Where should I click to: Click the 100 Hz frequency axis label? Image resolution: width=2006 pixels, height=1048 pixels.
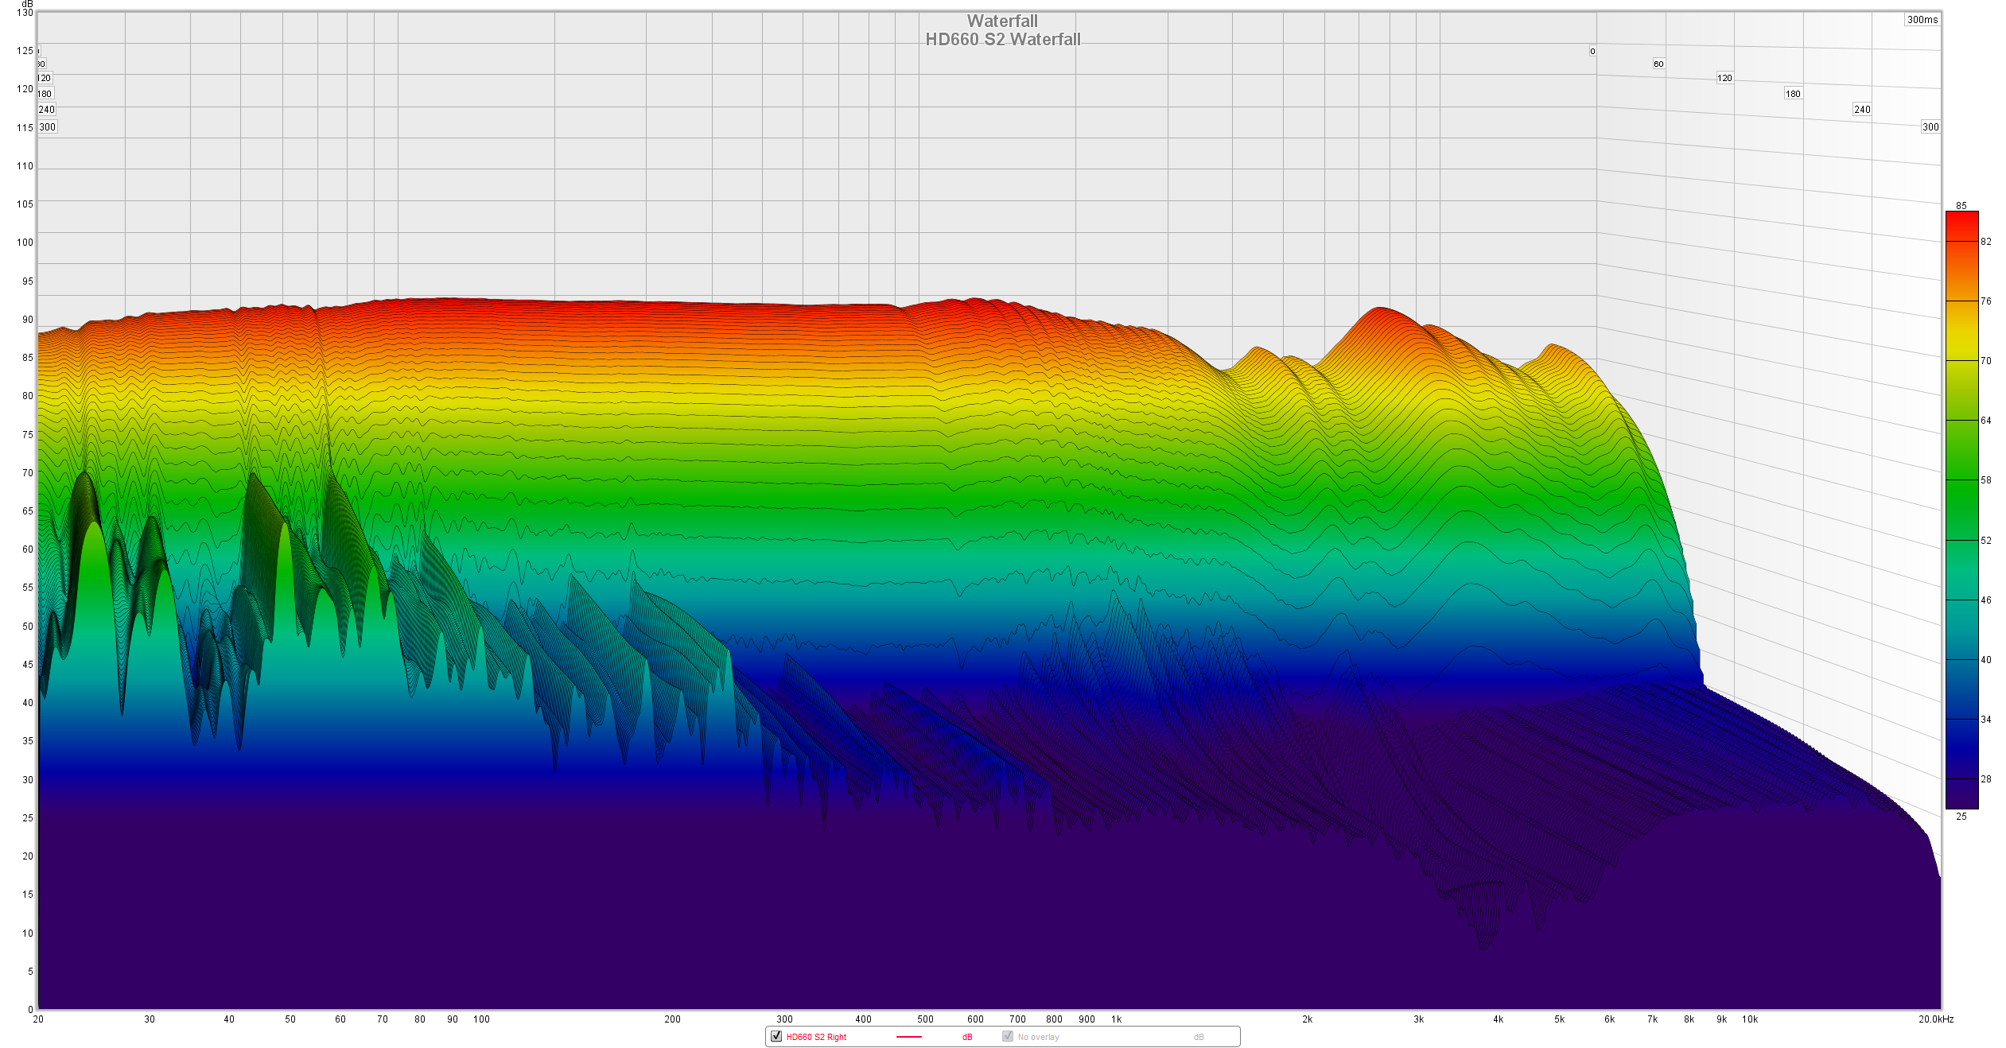tap(481, 1019)
